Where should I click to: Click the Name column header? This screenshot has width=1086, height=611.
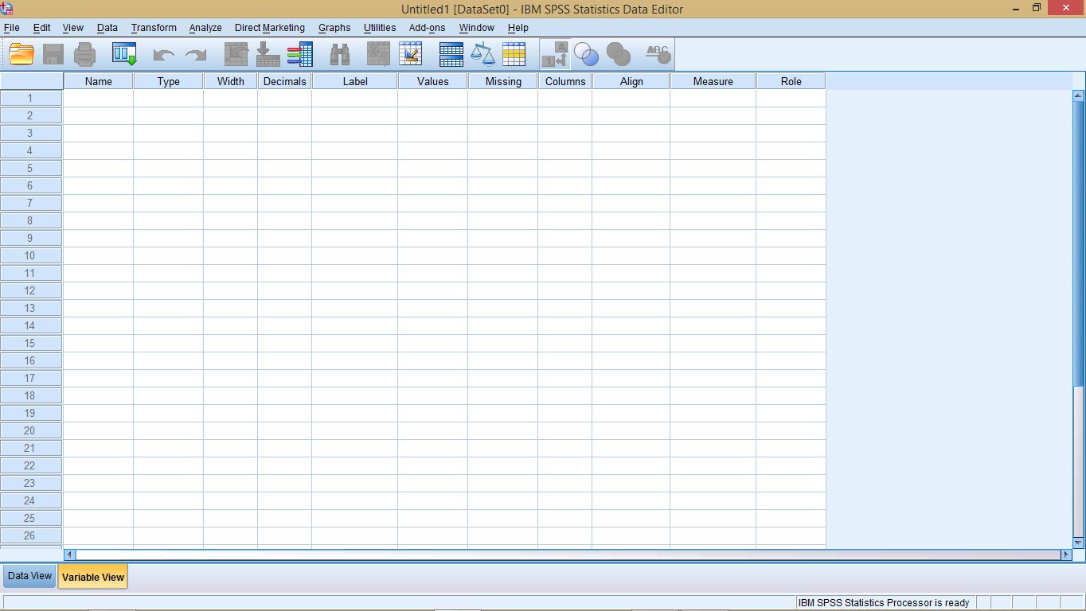pos(99,81)
